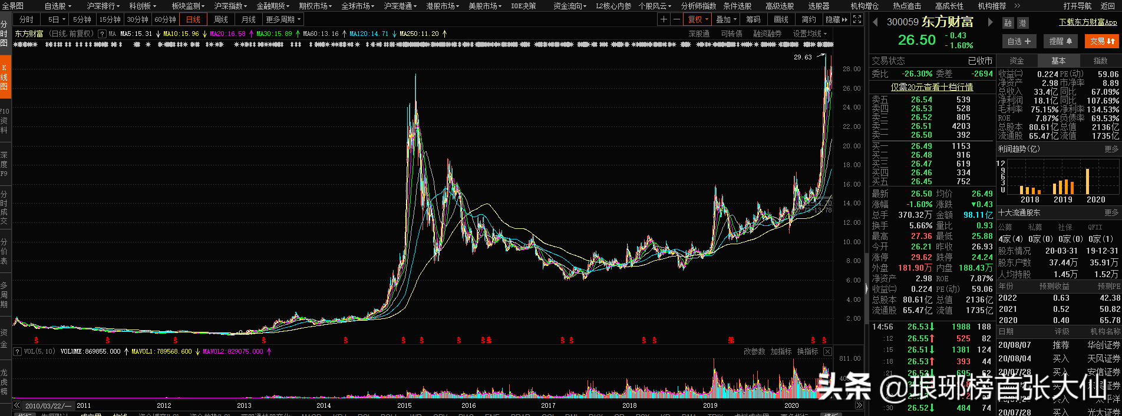This screenshot has width=1122, height=416.
Task: Open the 设置均线 dropdown
Action: (810, 34)
